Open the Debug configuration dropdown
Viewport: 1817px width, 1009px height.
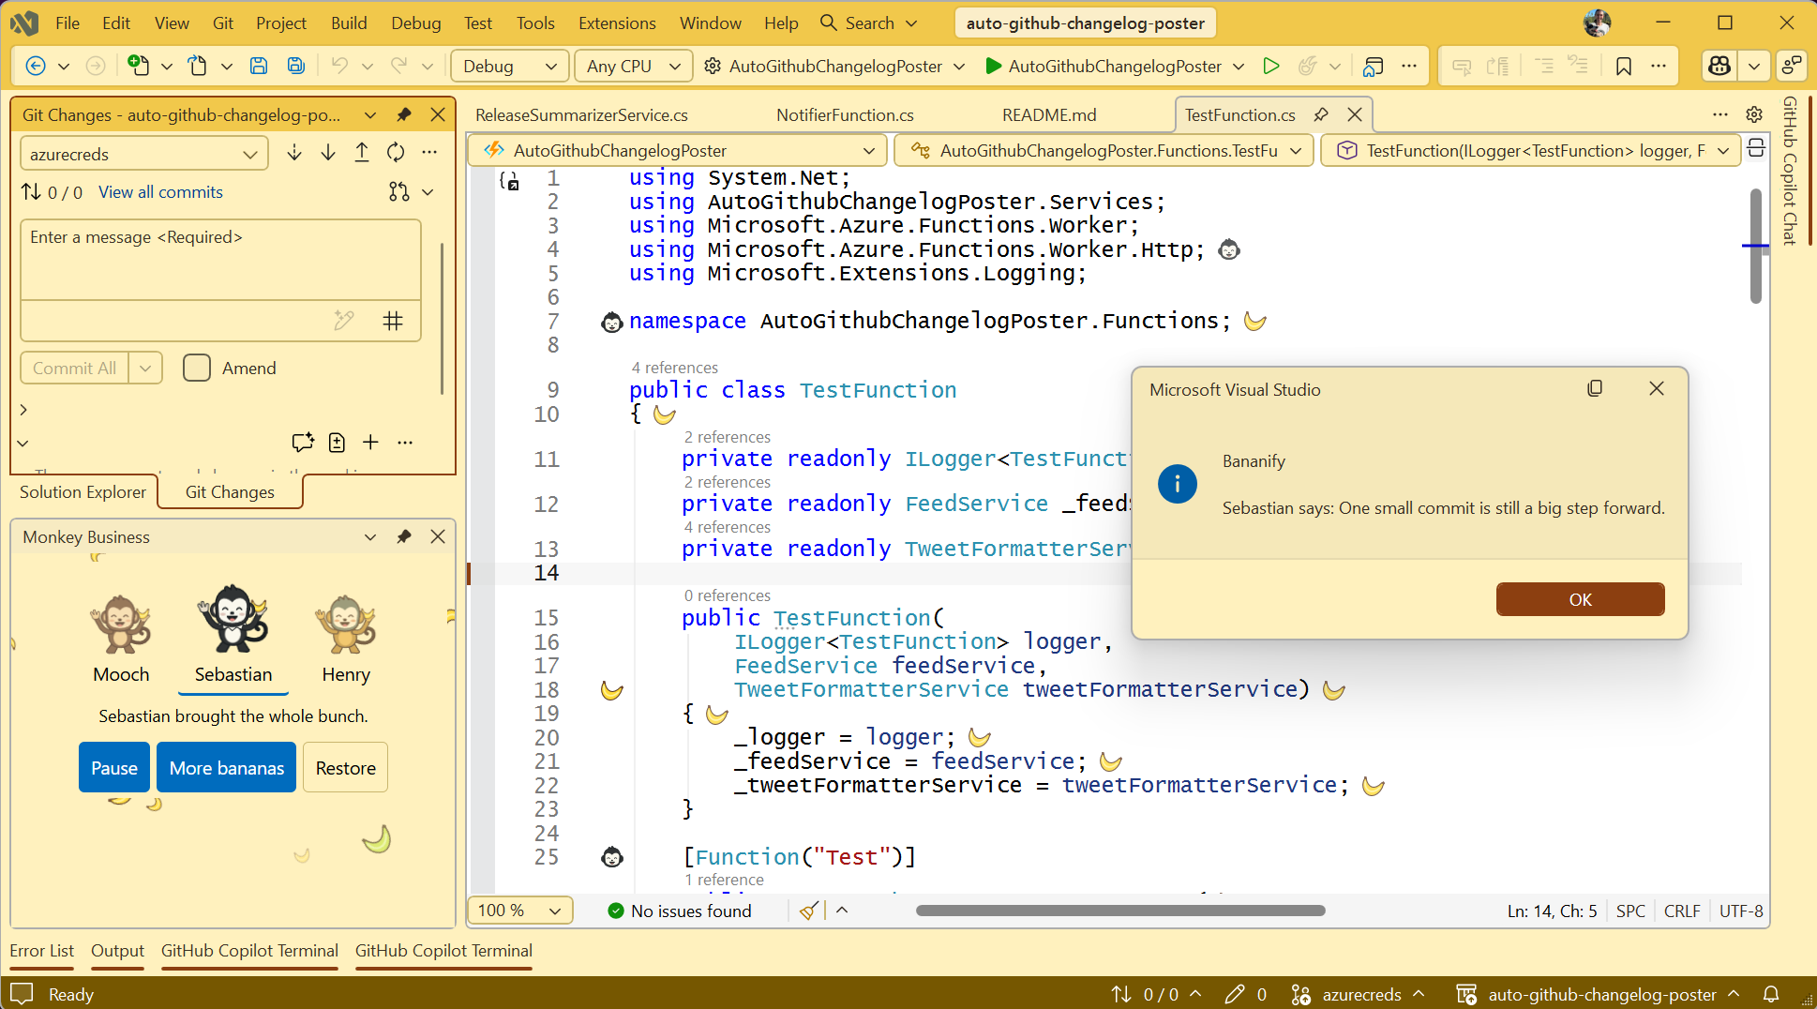510,66
